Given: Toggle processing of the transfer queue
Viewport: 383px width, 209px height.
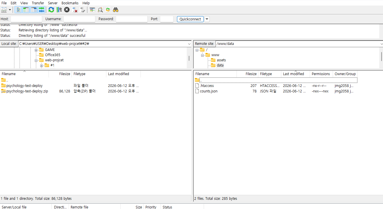Looking at the screenshot, I should (59, 10).
